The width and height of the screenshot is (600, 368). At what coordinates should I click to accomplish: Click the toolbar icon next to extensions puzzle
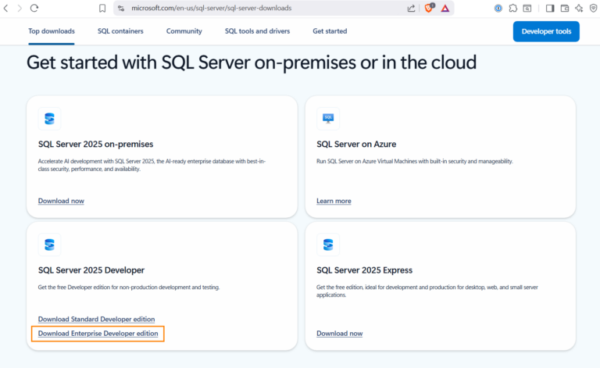pyautogui.click(x=527, y=8)
